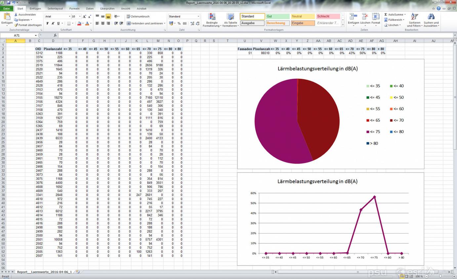Image resolution: width=457 pixels, height=279 pixels.
Task: Apply percent style format
Action: tap(179, 23)
